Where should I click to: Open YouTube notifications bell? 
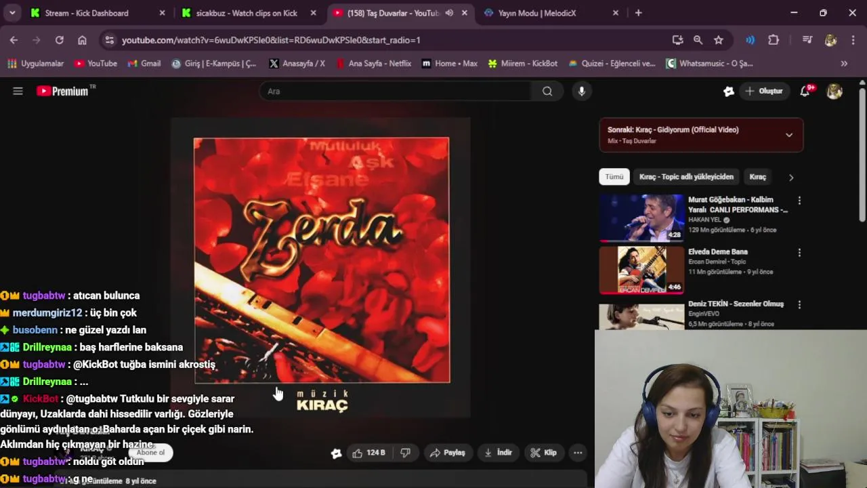[805, 91]
